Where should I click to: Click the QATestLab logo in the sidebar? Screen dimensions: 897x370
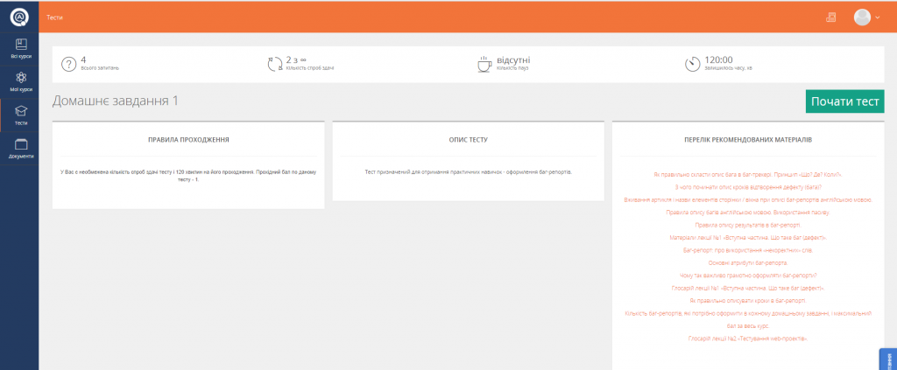coord(19,17)
